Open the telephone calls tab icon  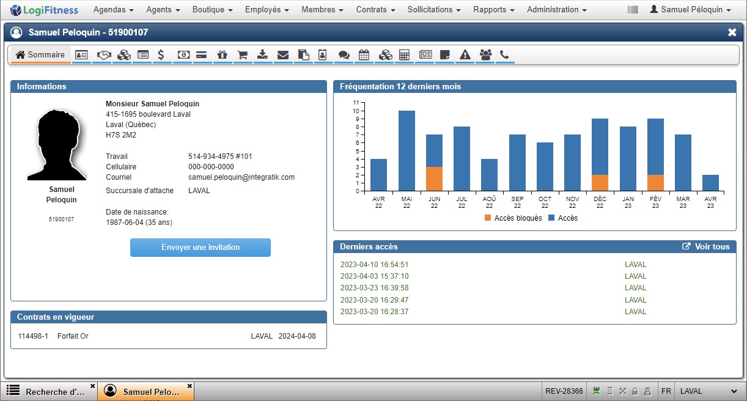(504, 55)
